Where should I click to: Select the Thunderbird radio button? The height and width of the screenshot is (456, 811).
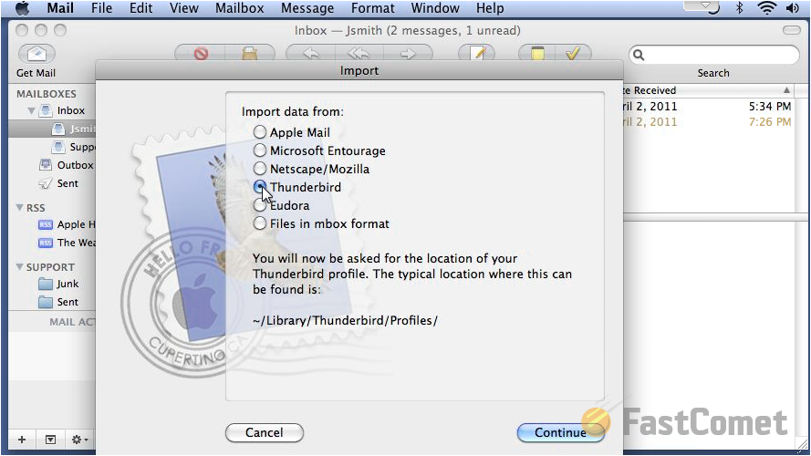(260, 186)
